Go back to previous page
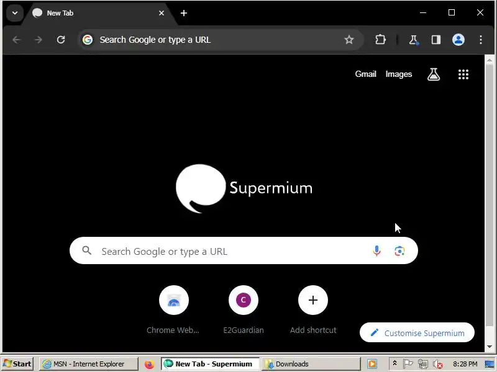This screenshot has height=372, width=497. [x=17, y=40]
